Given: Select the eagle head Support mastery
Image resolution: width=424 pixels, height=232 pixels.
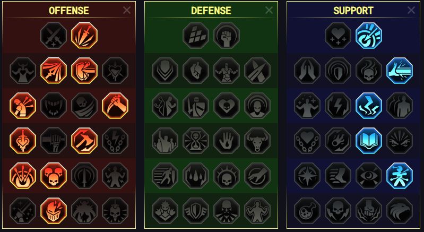Looking at the screenshot, I should (400, 211).
